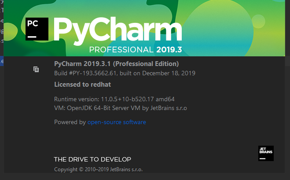Screen dimensions: 290x180
Task: Click the Runtime version 11.0.5+10-b520.17 line
Action: point(114,99)
